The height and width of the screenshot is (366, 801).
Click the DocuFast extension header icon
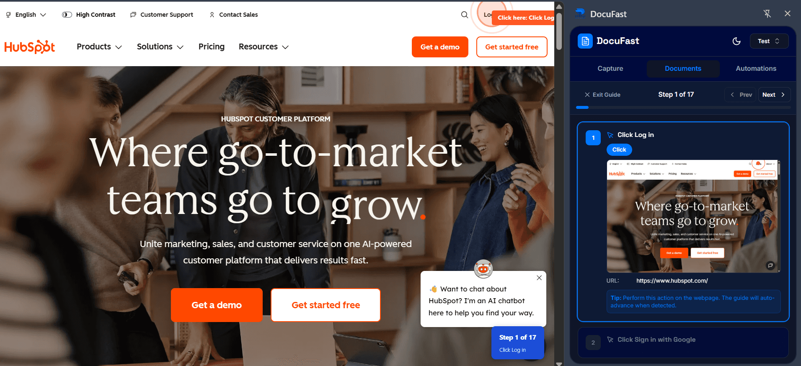pyautogui.click(x=580, y=14)
